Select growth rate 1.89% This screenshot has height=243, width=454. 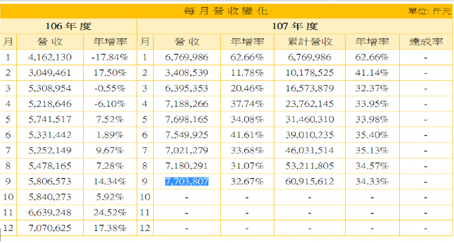(x=110, y=135)
